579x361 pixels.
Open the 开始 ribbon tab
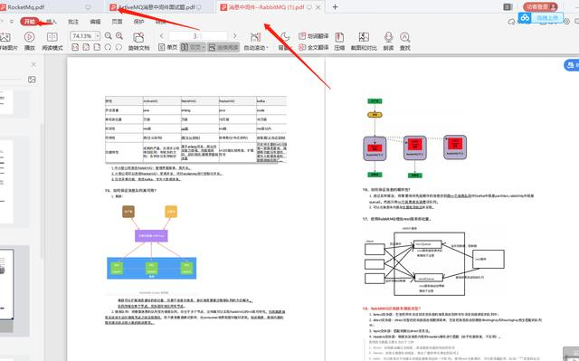coord(30,22)
